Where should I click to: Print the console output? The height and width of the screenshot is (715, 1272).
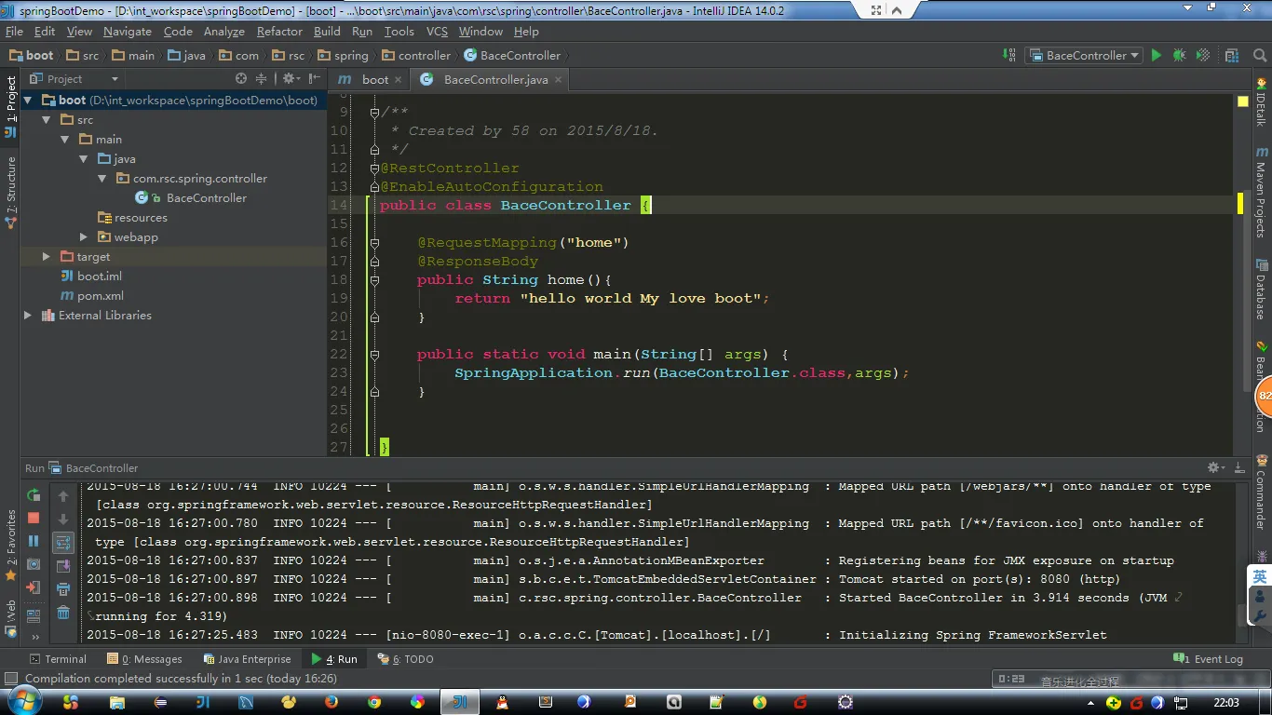[63, 588]
